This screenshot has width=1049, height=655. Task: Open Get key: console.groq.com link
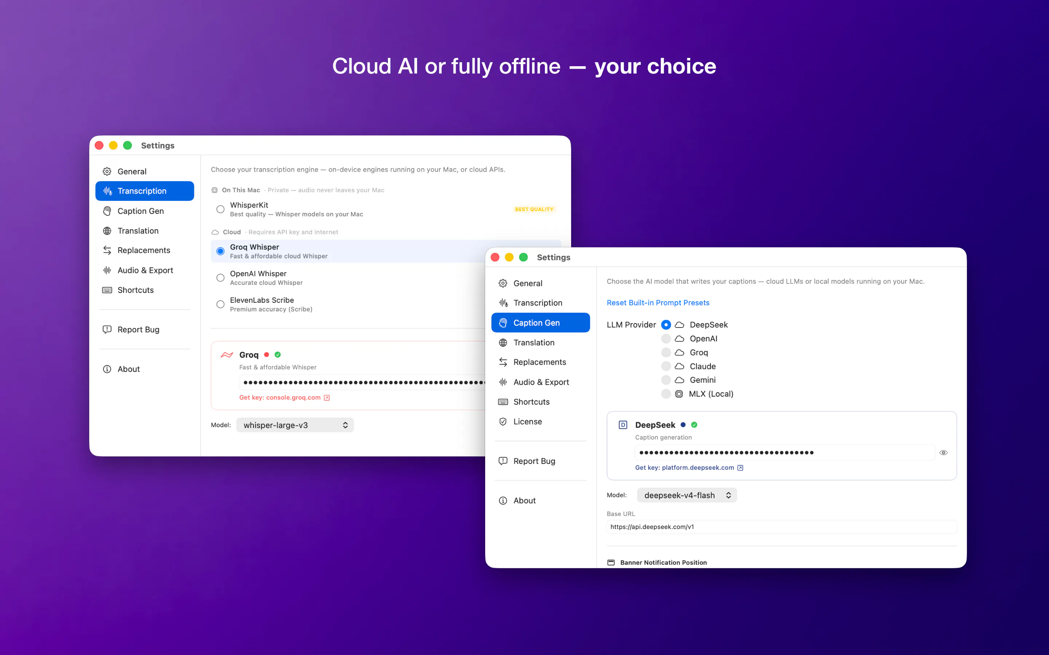(x=284, y=397)
